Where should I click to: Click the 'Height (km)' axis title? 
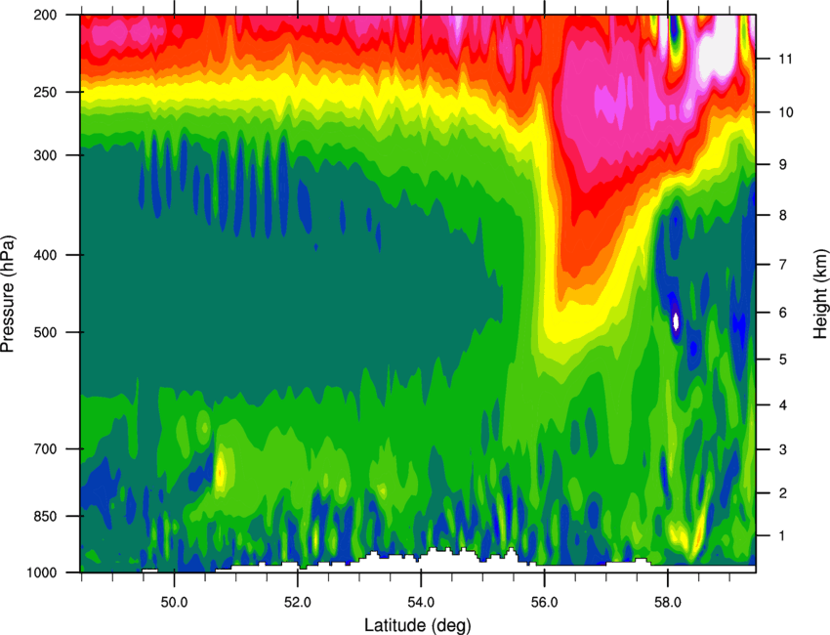[x=820, y=293]
